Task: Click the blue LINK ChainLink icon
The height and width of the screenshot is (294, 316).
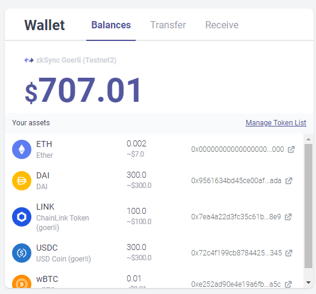Action: click(x=22, y=217)
